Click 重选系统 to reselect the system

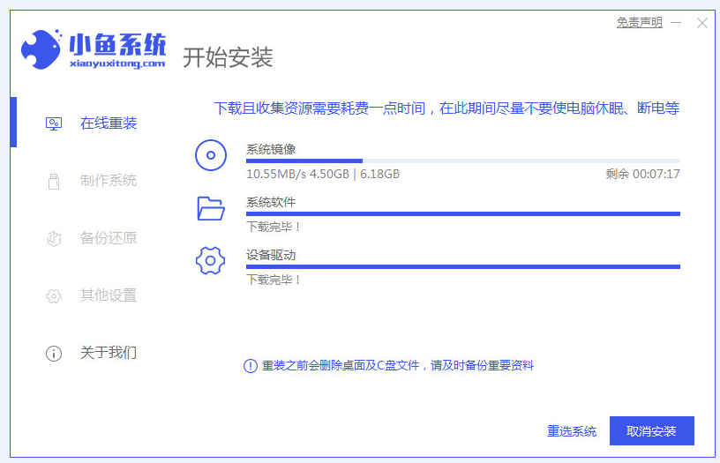[571, 431]
